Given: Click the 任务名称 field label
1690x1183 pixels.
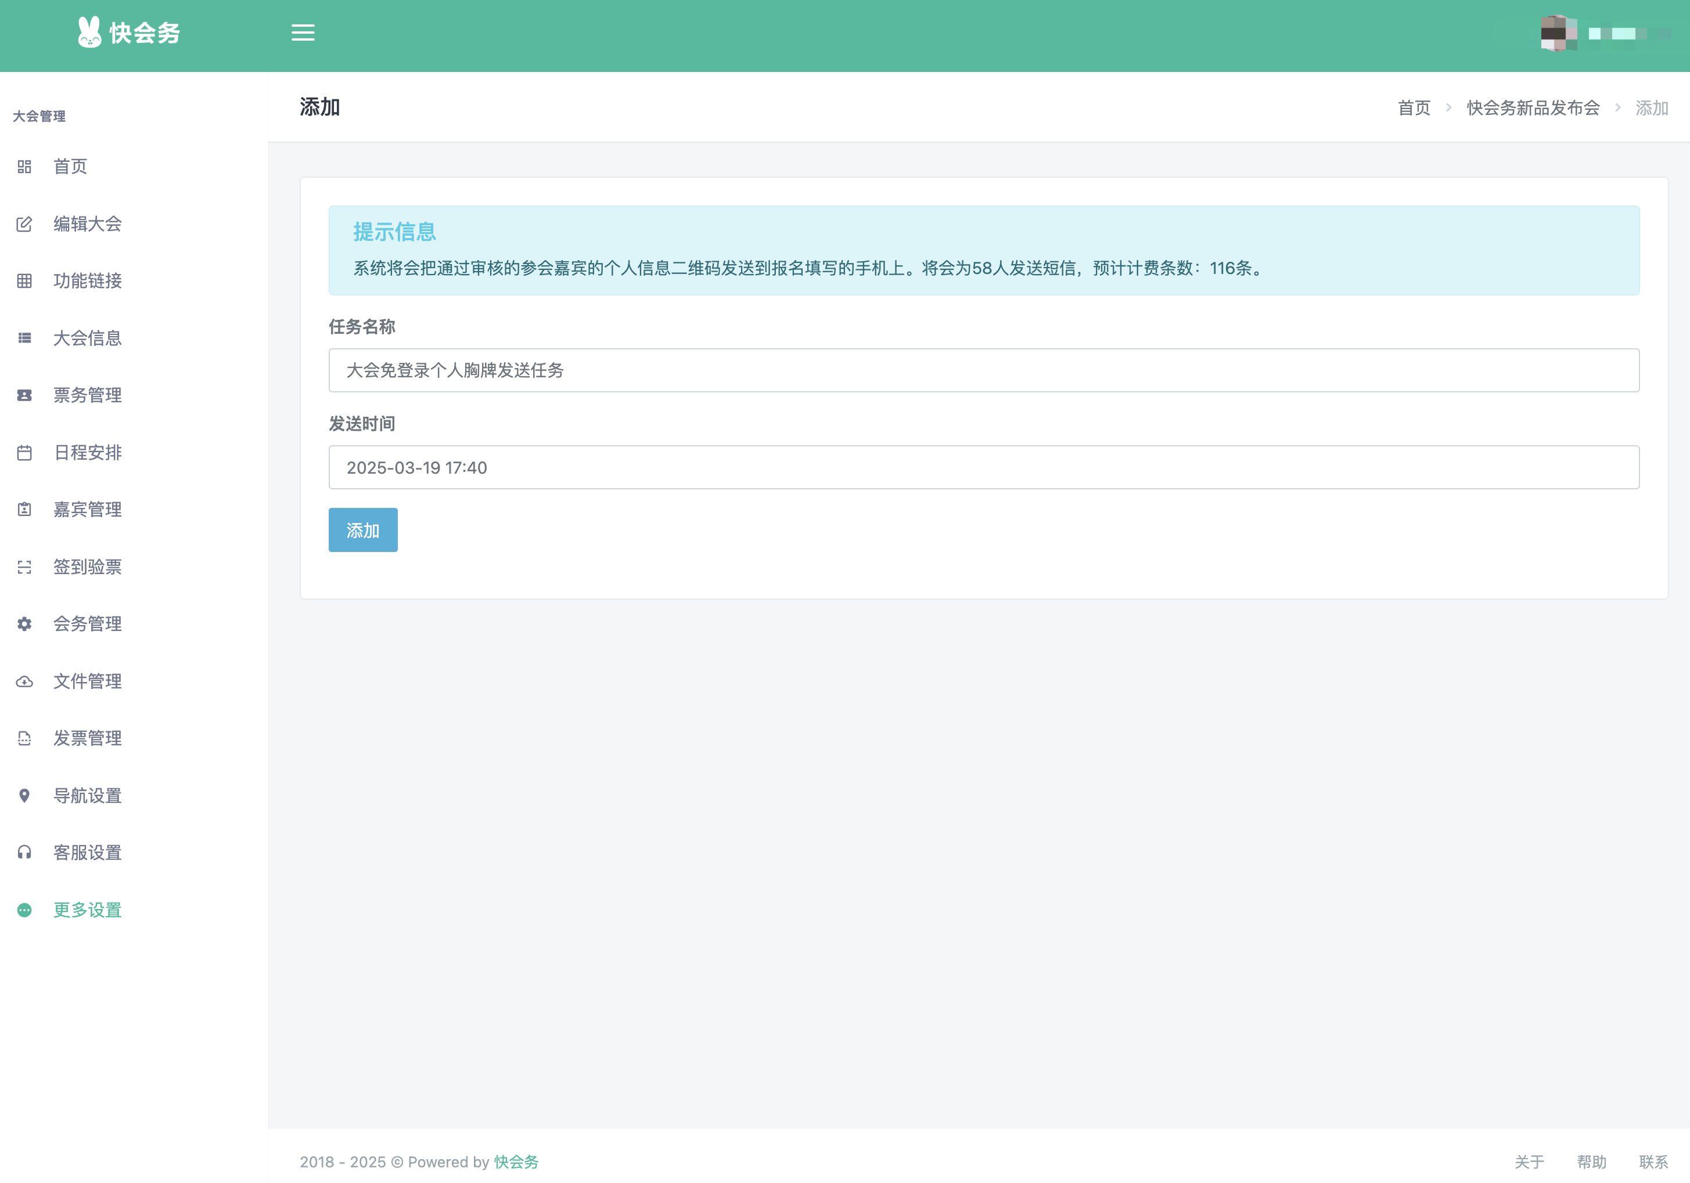Looking at the screenshot, I should point(361,327).
